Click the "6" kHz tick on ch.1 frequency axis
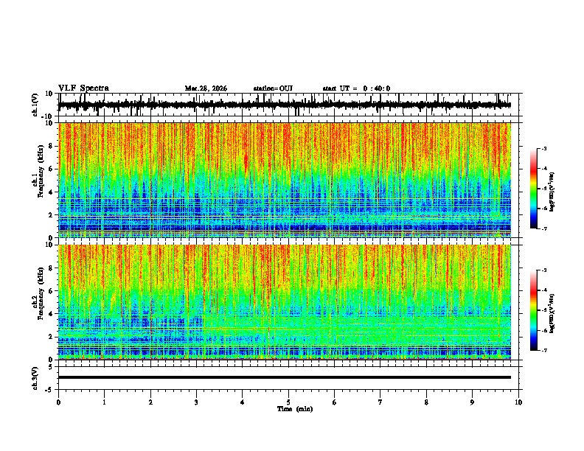The image size is (584, 451). click(x=52, y=169)
